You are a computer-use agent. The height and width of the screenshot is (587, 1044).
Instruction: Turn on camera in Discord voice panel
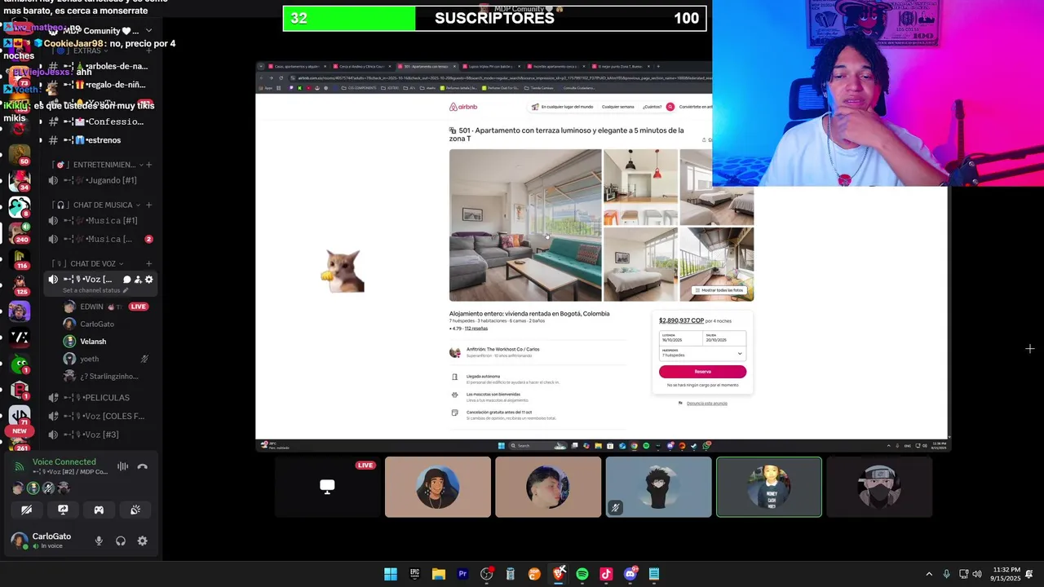[x=27, y=510]
